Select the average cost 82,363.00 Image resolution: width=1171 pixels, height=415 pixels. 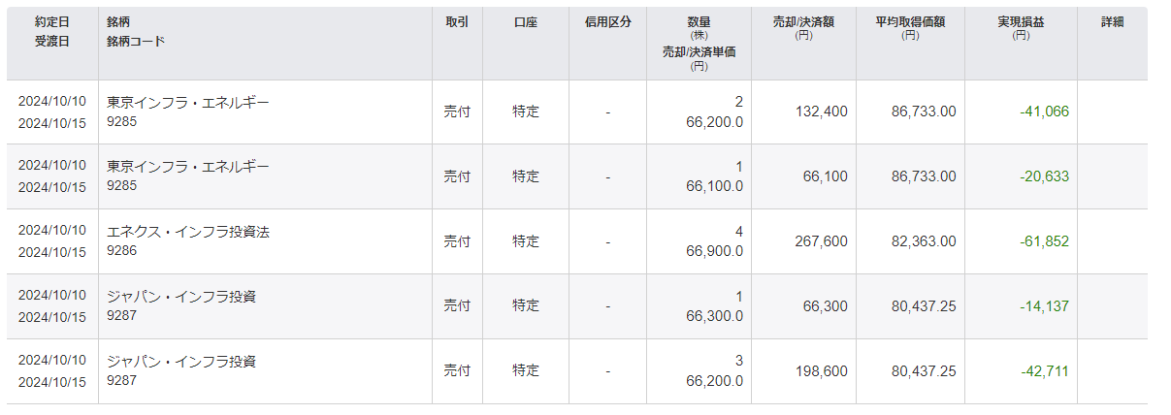[924, 241]
